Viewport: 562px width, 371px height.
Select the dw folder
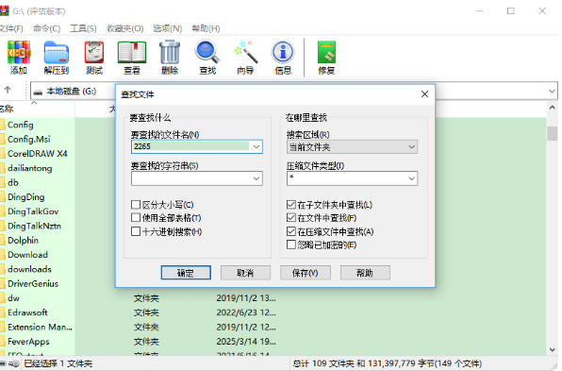[13, 298]
